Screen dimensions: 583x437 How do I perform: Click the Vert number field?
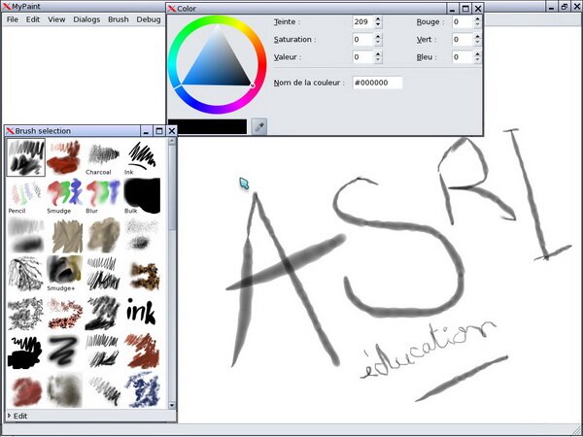point(463,40)
